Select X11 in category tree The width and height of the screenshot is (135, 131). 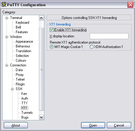click(25, 108)
